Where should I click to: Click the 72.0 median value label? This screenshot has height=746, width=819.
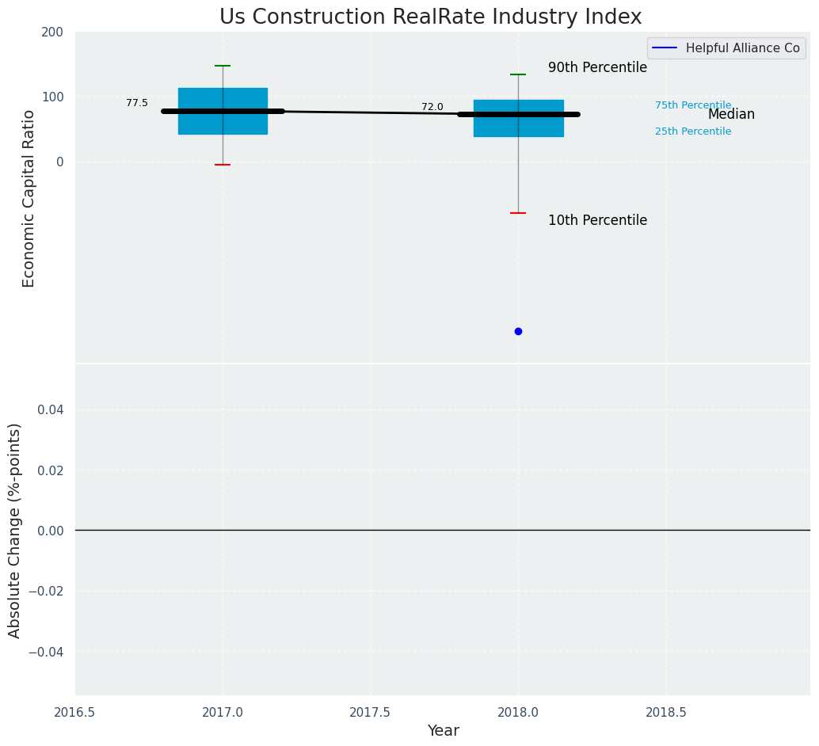(x=432, y=107)
